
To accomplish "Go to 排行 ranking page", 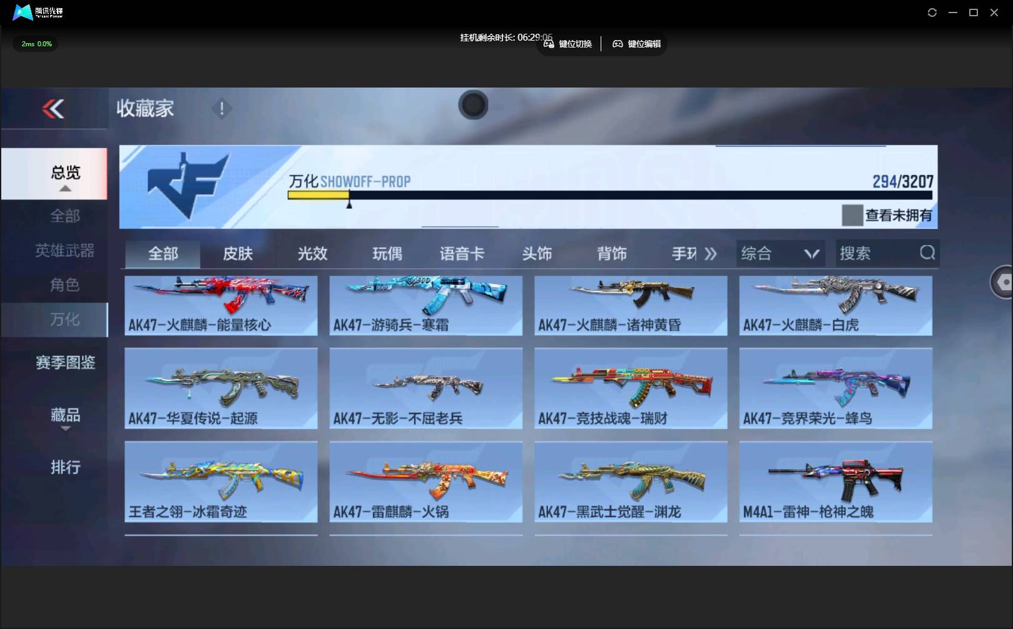I will pos(65,467).
